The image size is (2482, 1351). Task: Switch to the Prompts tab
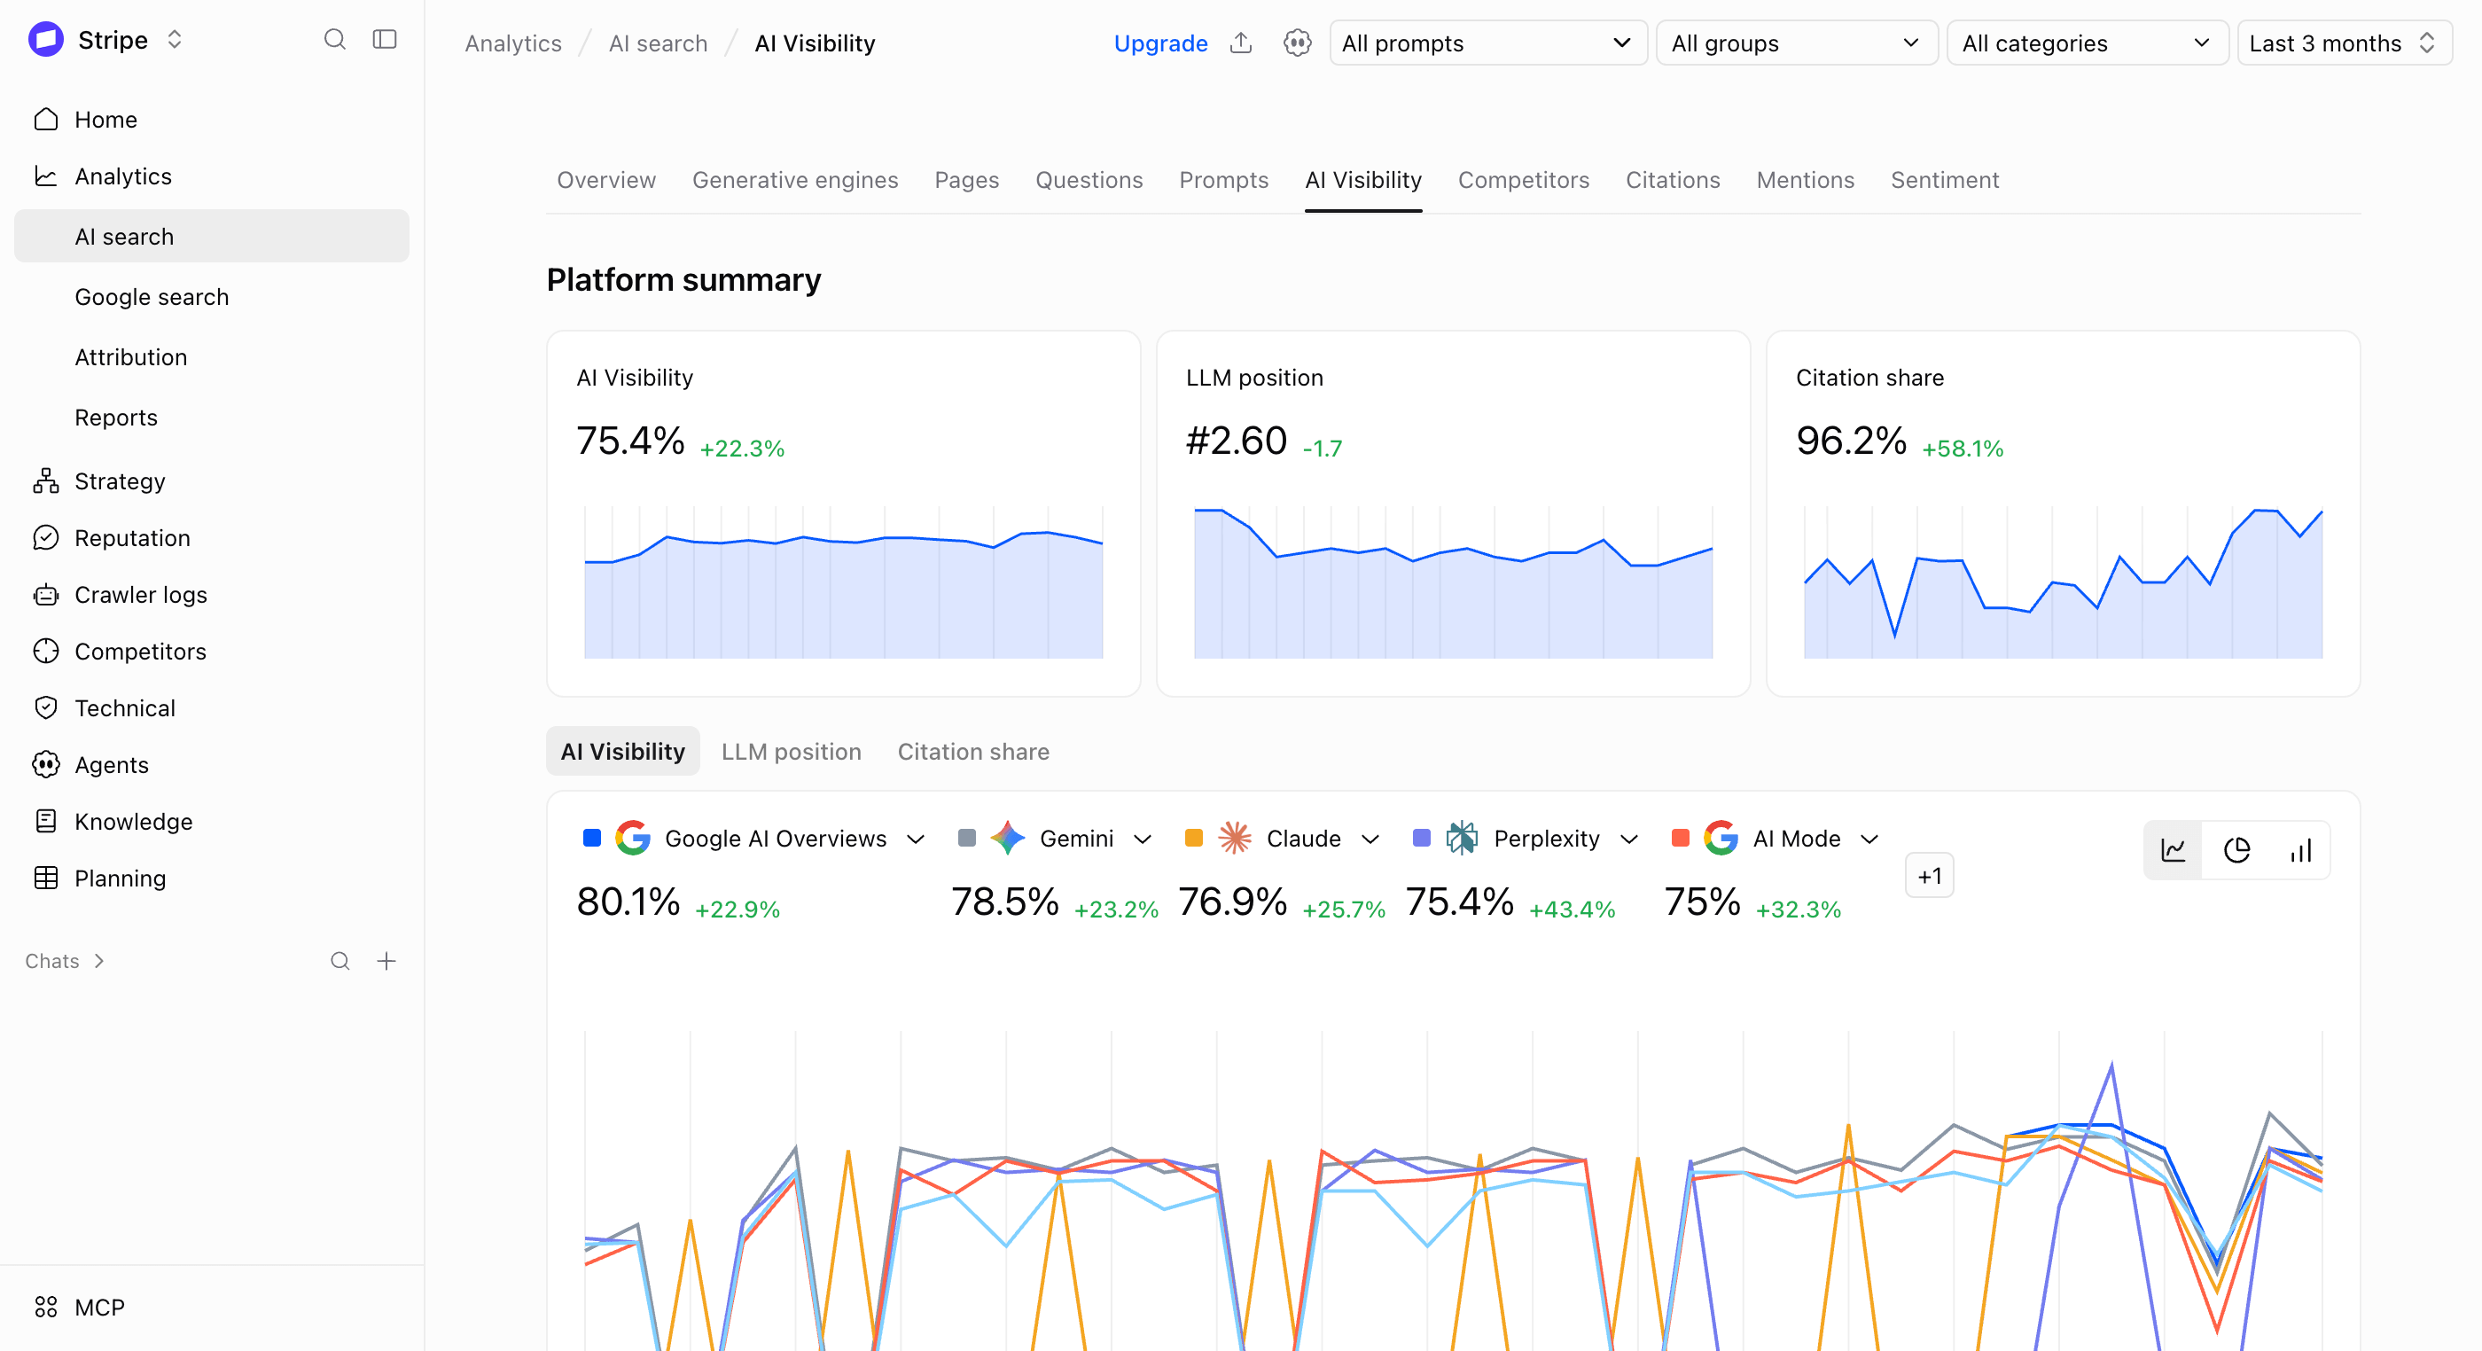(x=1223, y=180)
